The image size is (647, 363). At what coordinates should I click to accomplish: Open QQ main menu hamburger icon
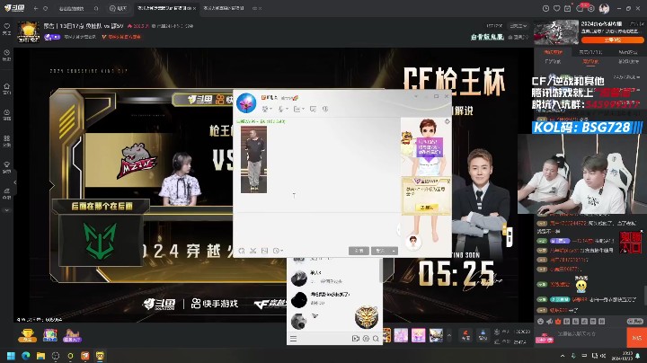pos(293,339)
